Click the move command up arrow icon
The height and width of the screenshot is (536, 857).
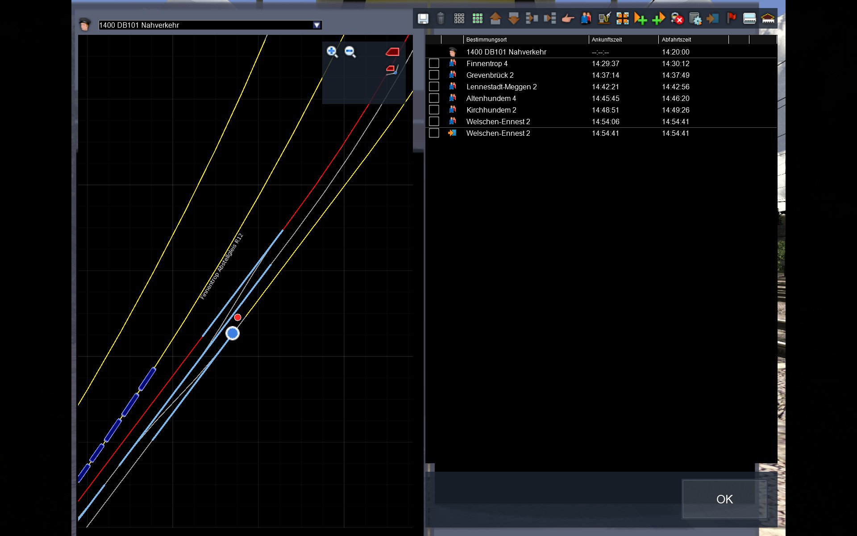pyautogui.click(x=495, y=18)
